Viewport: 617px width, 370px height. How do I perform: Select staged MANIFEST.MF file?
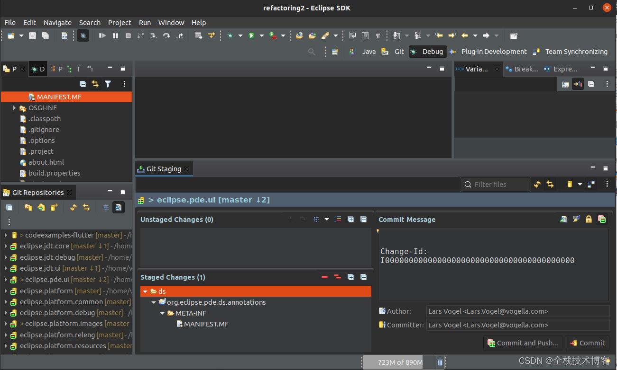[203, 324]
